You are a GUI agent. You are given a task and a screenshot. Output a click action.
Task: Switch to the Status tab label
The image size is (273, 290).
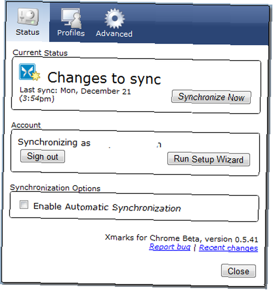(x=28, y=32)
